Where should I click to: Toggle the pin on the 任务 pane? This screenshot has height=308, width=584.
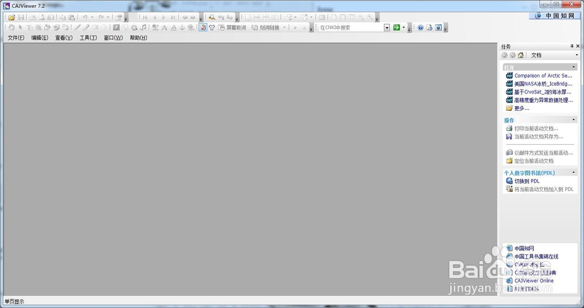coord(572,46)
